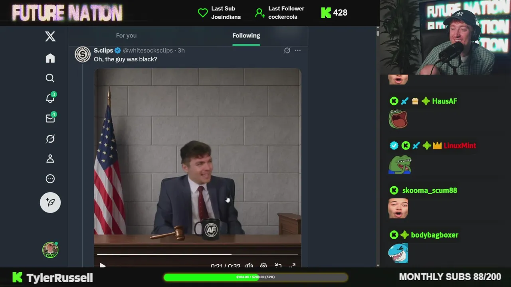
Task: Open the More circle menu icon
Action: (x=50, y=179)
